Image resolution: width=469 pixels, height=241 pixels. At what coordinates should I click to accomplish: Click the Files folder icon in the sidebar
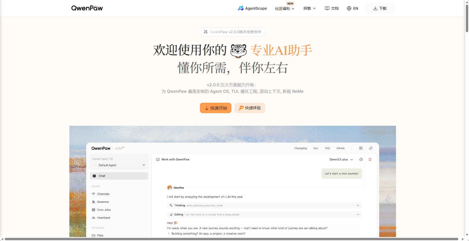(x=93, y=236)
